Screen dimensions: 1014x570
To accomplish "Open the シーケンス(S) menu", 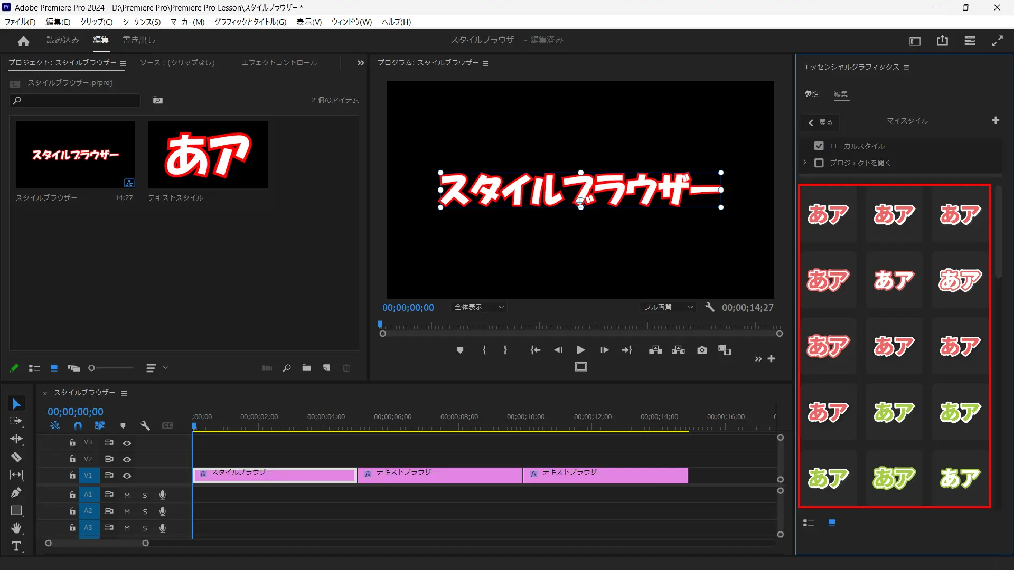I will coord(142,22).
